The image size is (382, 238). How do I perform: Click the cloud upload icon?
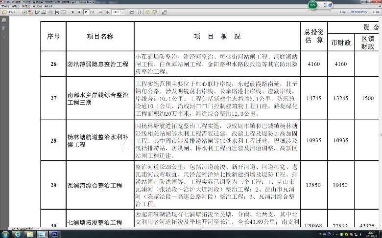click(44, 12)
